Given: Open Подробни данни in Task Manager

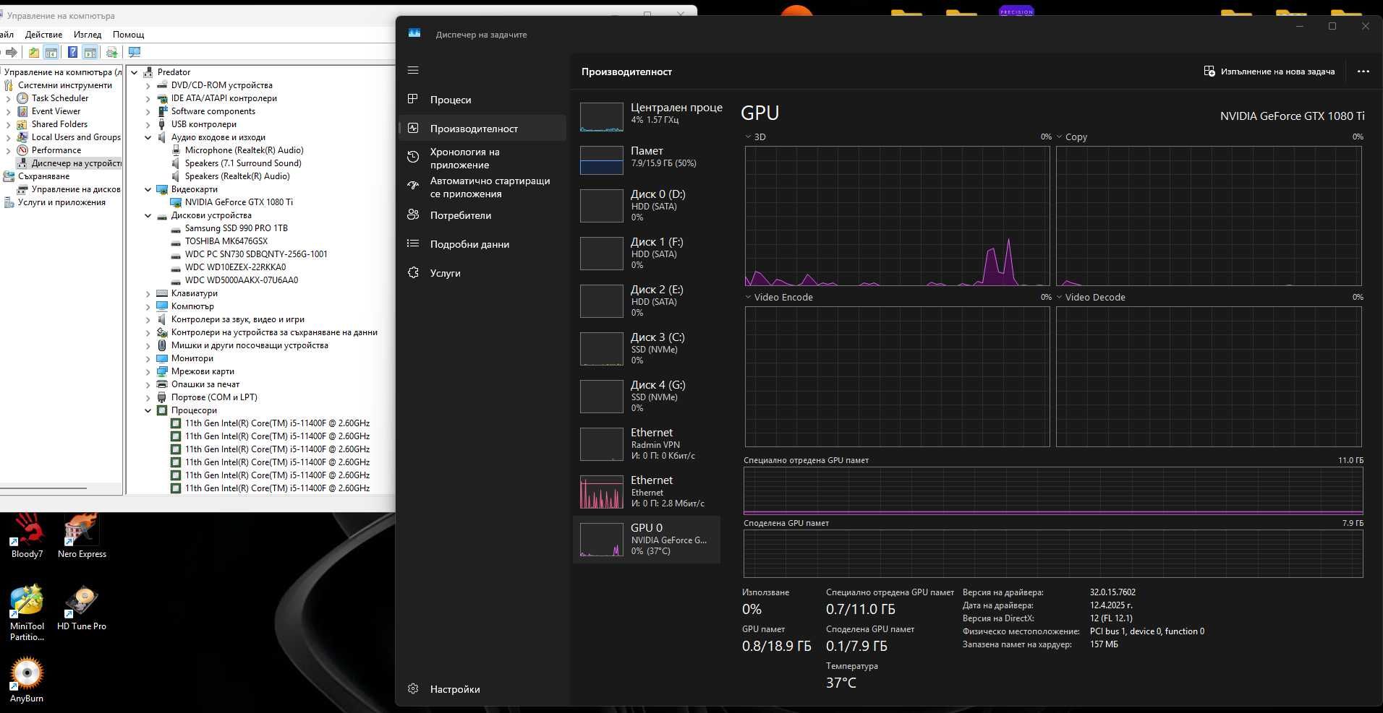Looking at the screenshot, I should tap(482, 244).
